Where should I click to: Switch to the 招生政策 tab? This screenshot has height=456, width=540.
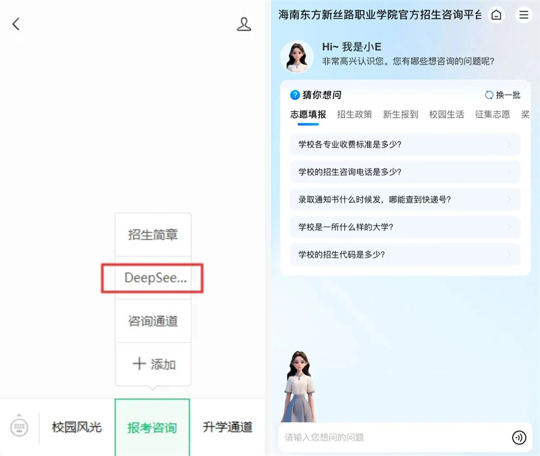pos(354,115)
